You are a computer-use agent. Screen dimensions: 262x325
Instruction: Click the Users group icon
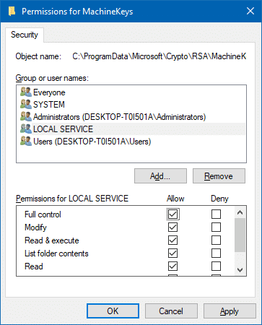click(26, 141)
